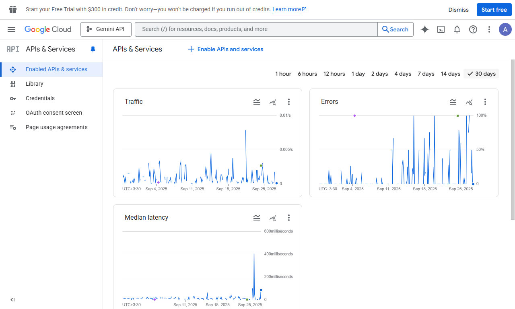Select the 7 days time range
Screen dimensions: 515x309
pos(426,74)
